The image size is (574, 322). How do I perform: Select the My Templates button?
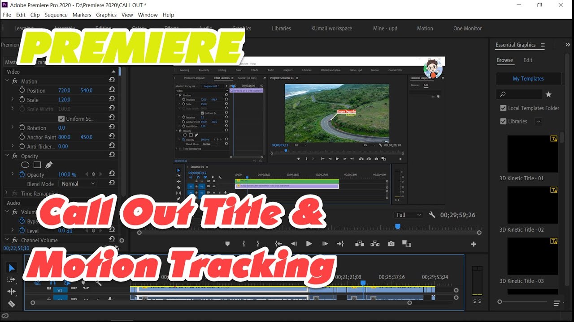[528, 79]
